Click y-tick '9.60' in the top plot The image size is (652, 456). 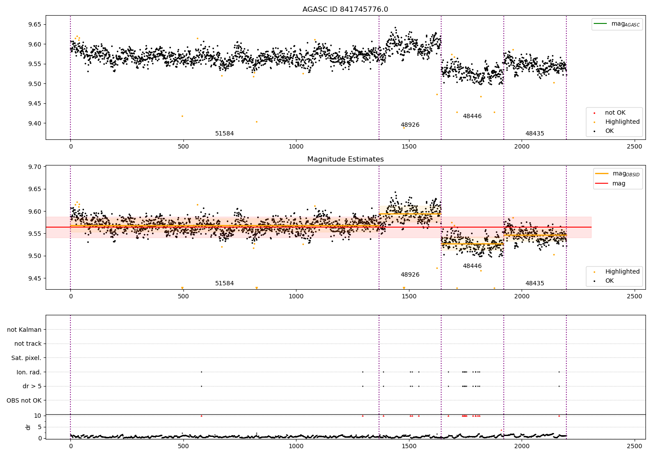click(x=35, y=44)
